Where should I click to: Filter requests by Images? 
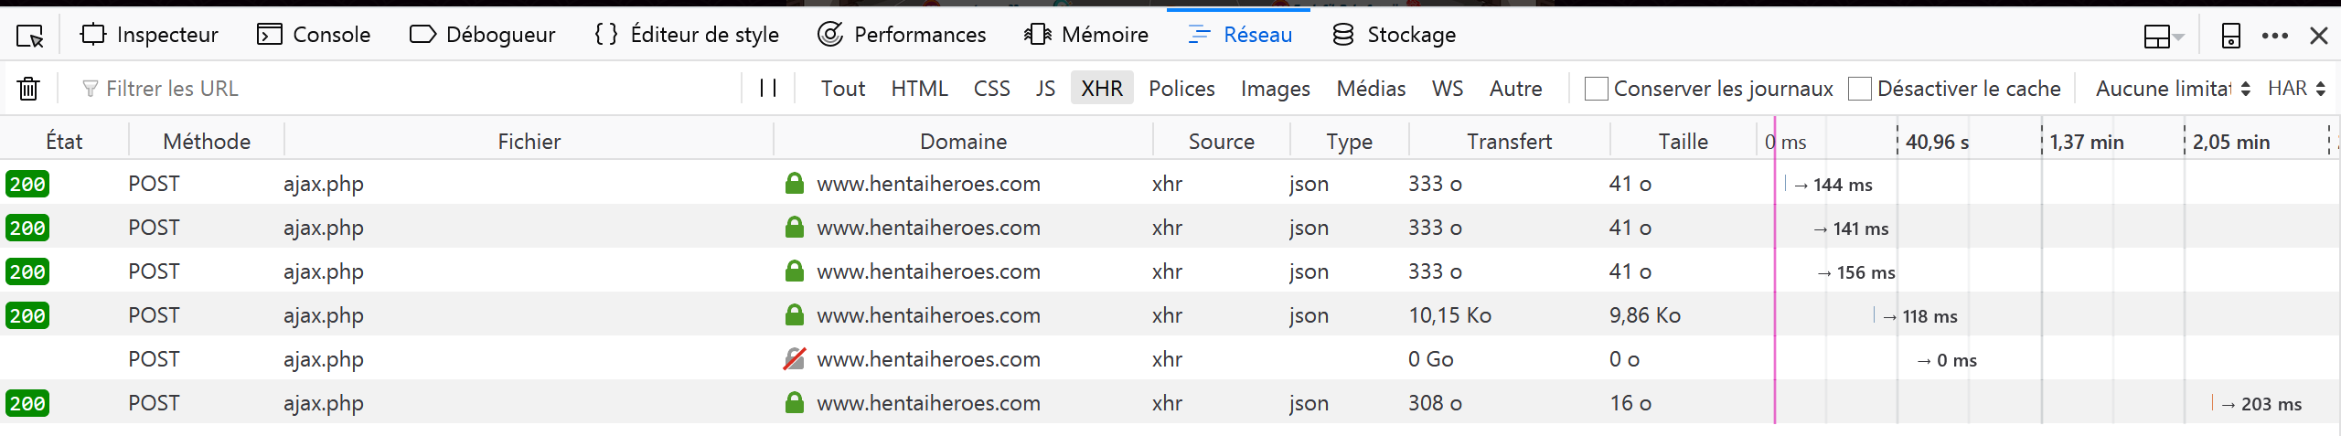(x=1275, y=89)
